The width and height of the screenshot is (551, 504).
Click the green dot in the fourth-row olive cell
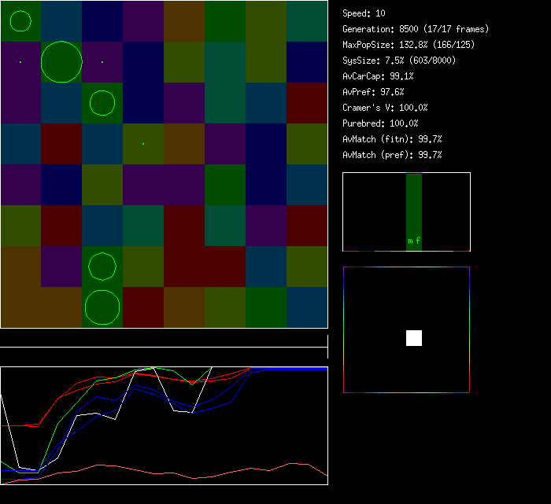click(143, 144)
